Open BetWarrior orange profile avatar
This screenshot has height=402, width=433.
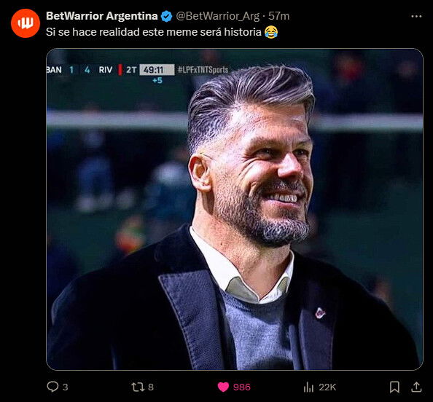tap(26, 23)
